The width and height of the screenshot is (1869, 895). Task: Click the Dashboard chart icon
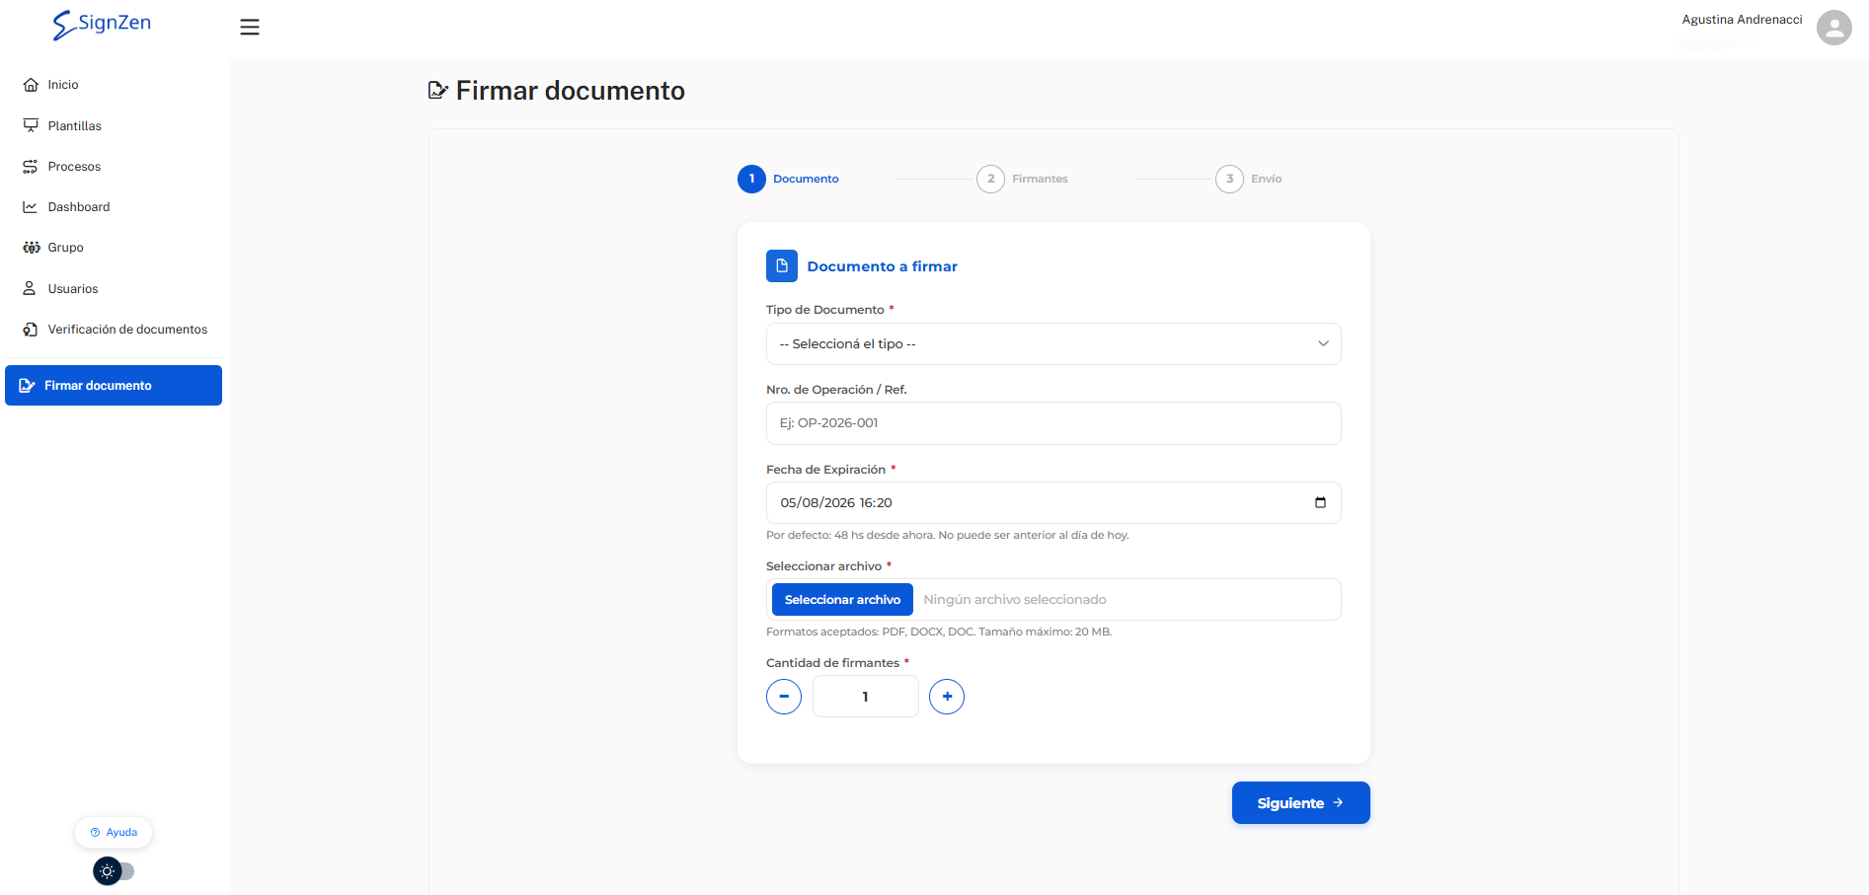[x=31, y=207]
